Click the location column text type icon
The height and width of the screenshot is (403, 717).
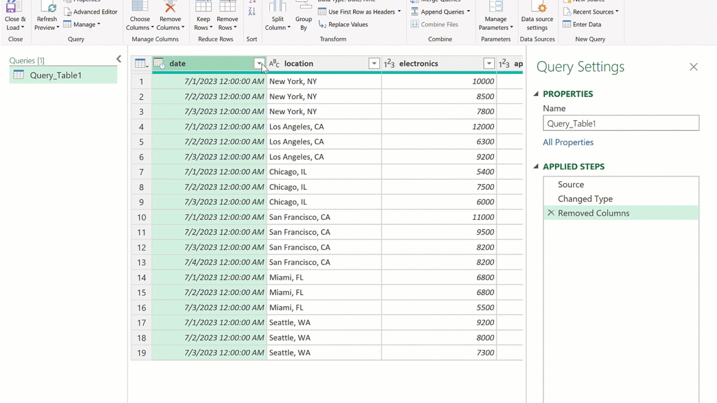pos(274,64)
